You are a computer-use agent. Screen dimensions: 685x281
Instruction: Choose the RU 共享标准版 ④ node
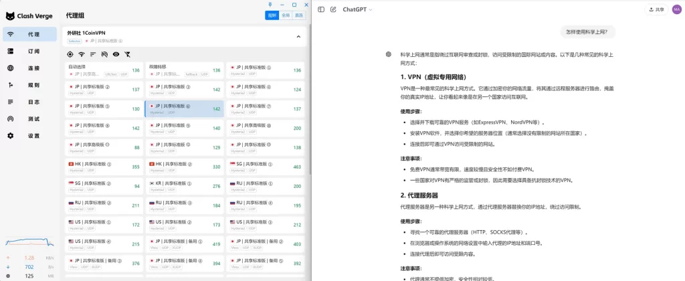tap(265, 205)
